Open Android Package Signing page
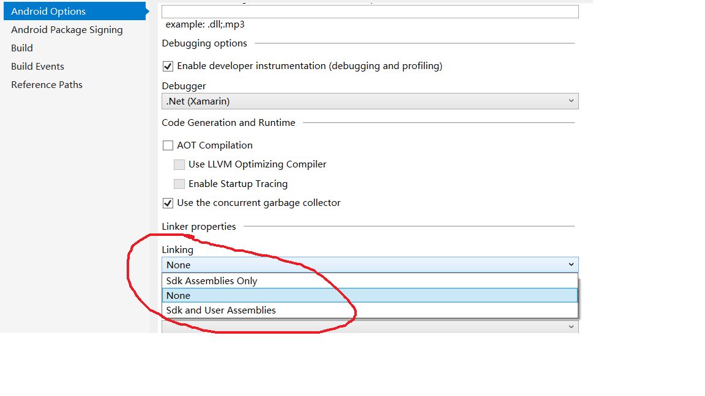The width and height of the screenshot is (705, 396). [x=67, y=29]
